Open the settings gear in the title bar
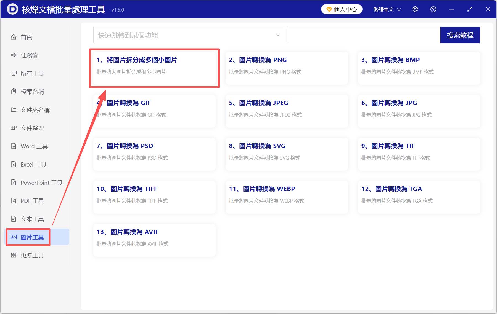The width and height of the screenshot is (497, 314). click(415, 9)
